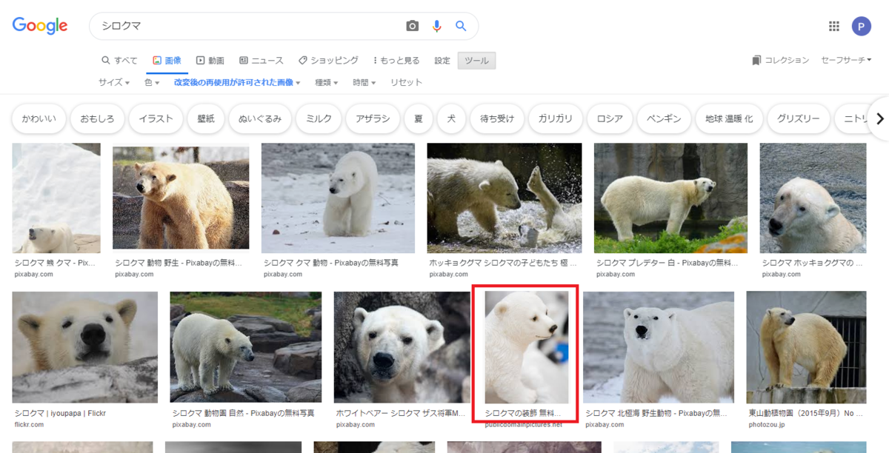Expand サイズ filter dropdown
The width and height of the screenshot is (889, 453).
(x=114, y=82)
